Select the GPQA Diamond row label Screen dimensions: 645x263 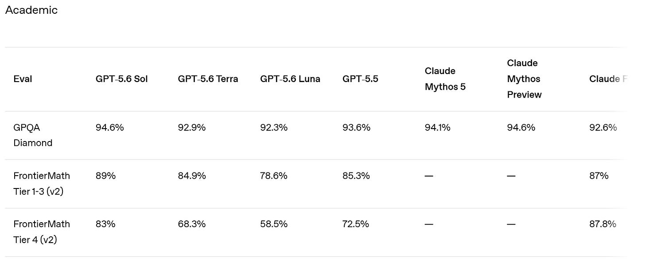click(x=33, y=135)
